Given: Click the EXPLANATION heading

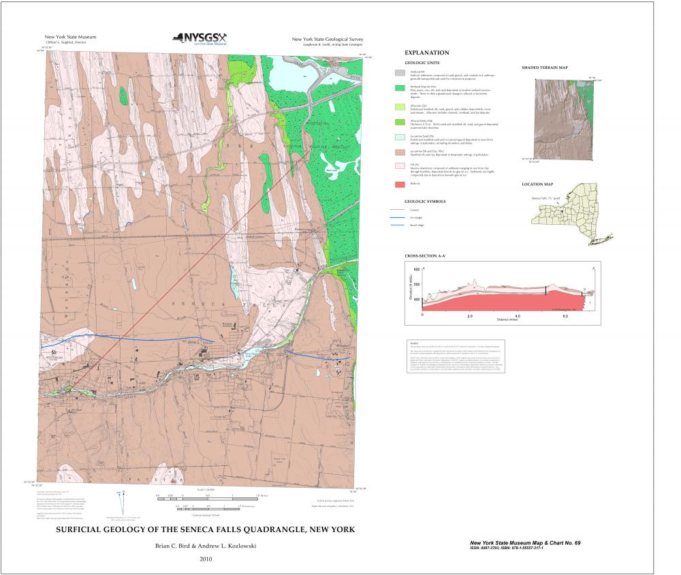Looking at the screenshot, I should coord(426,52).
